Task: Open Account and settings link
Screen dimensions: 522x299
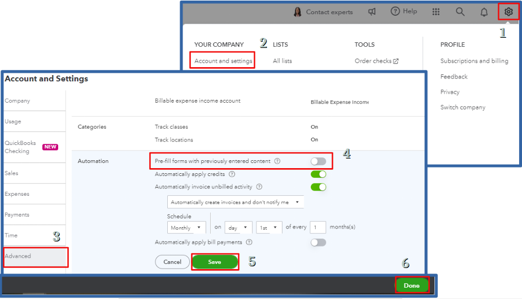Action: (x=223, y=61)
